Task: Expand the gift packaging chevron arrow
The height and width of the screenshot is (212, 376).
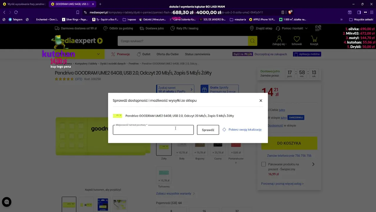Action: coord(313,164)
